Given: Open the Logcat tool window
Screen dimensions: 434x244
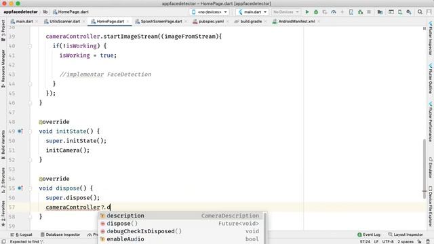Looking at the screenshot, I should pos(21,235).
